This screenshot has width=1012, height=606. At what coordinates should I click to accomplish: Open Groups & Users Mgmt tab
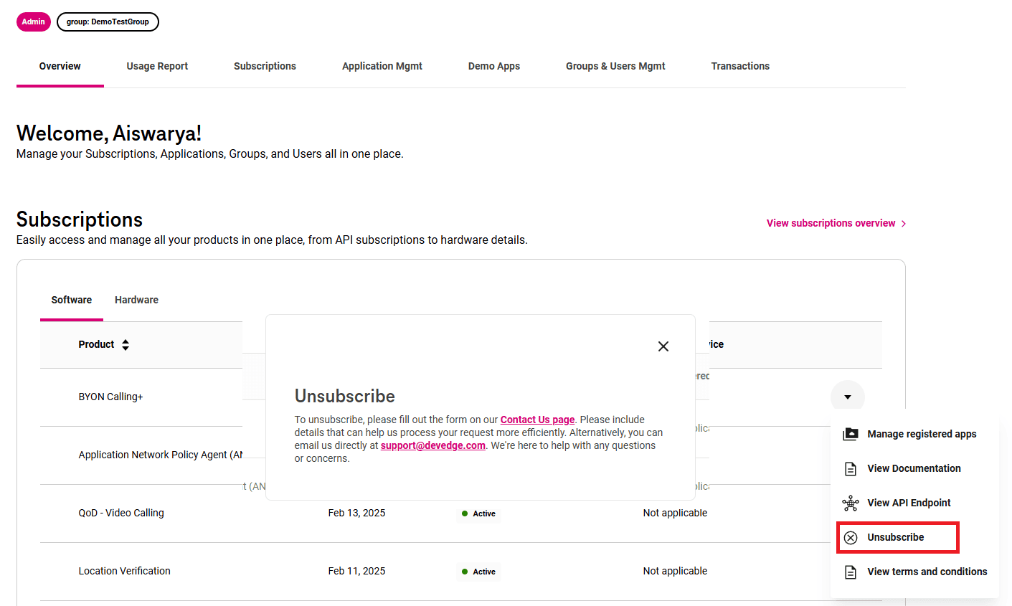(x=615, y=66)
